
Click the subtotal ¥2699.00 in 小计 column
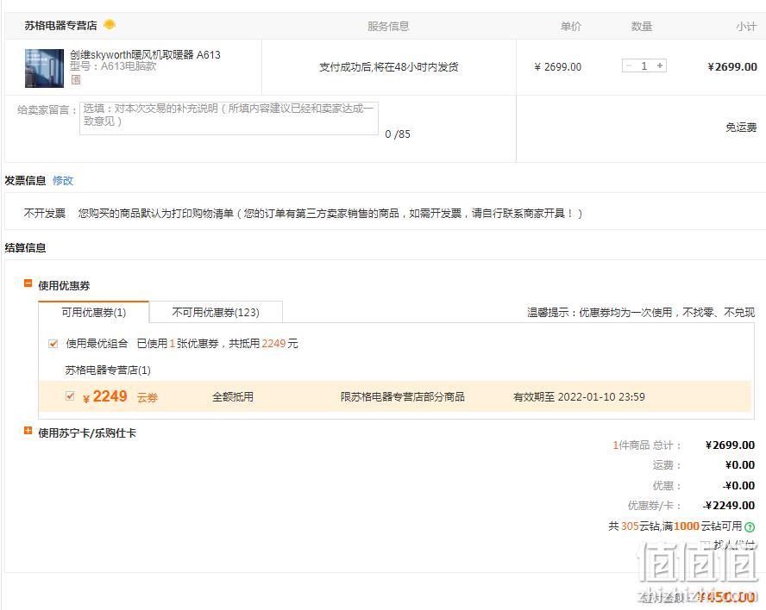[732, 67]
